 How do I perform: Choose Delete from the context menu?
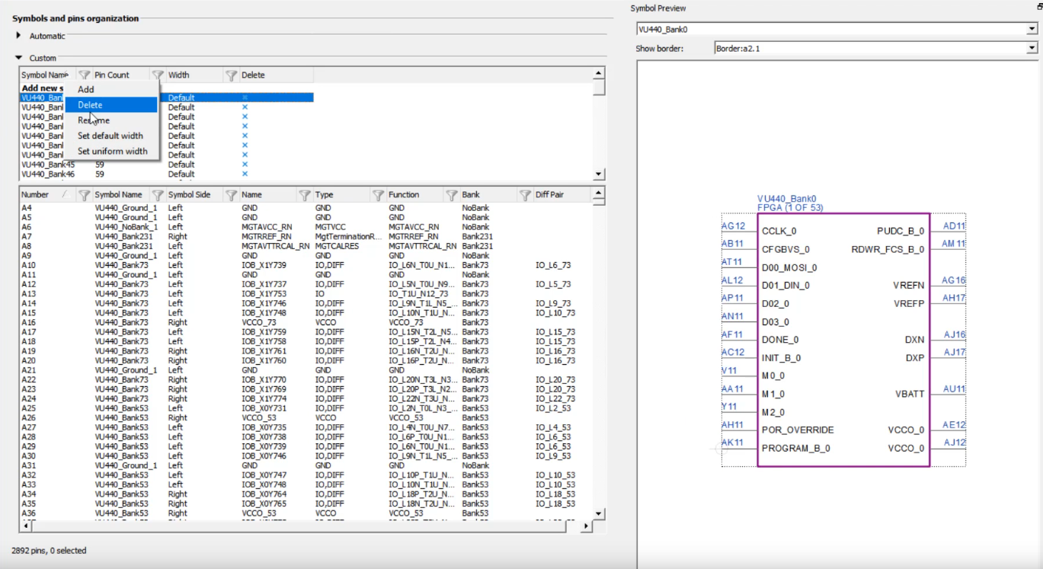90,105
